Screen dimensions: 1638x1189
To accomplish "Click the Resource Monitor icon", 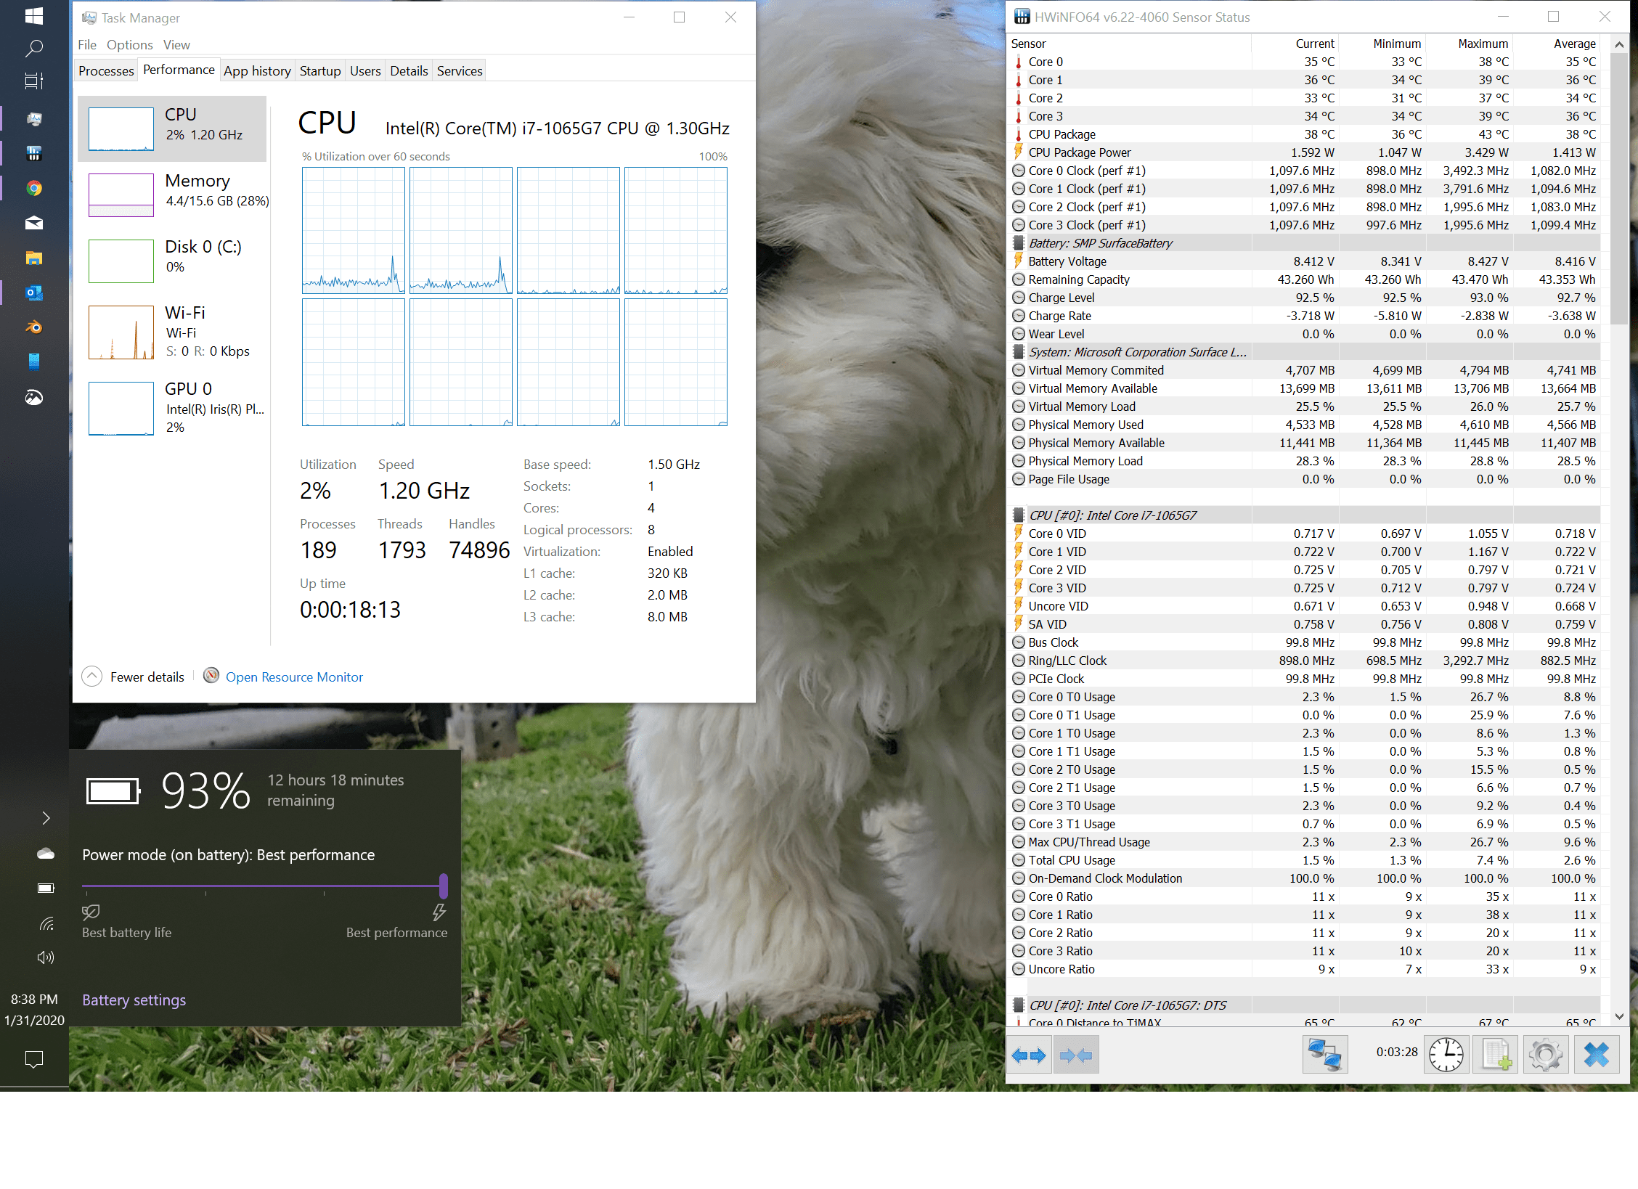I will click(211, 676).
